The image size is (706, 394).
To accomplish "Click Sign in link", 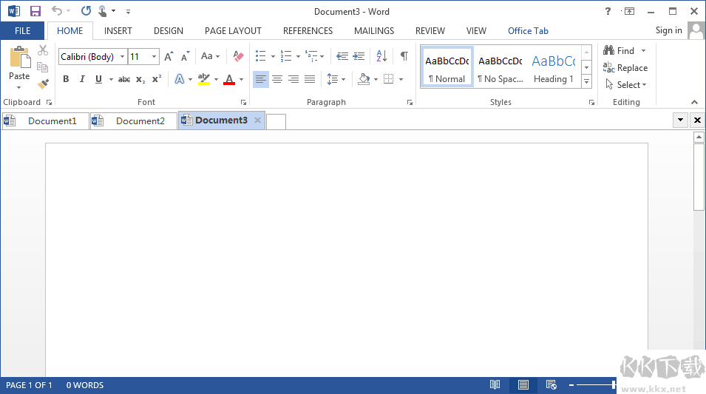I will (668, 30).
